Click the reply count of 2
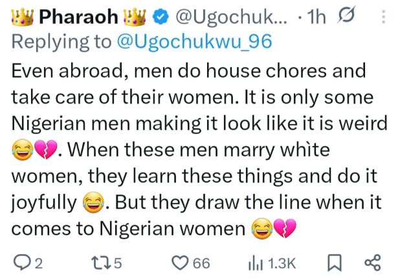 coord(38,264)
